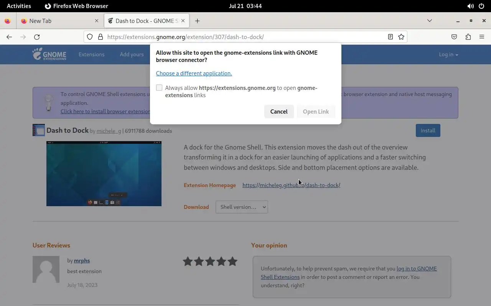491x306 pixels.
Task: Click mrphs reviewer avatar image
Action: 46,269
